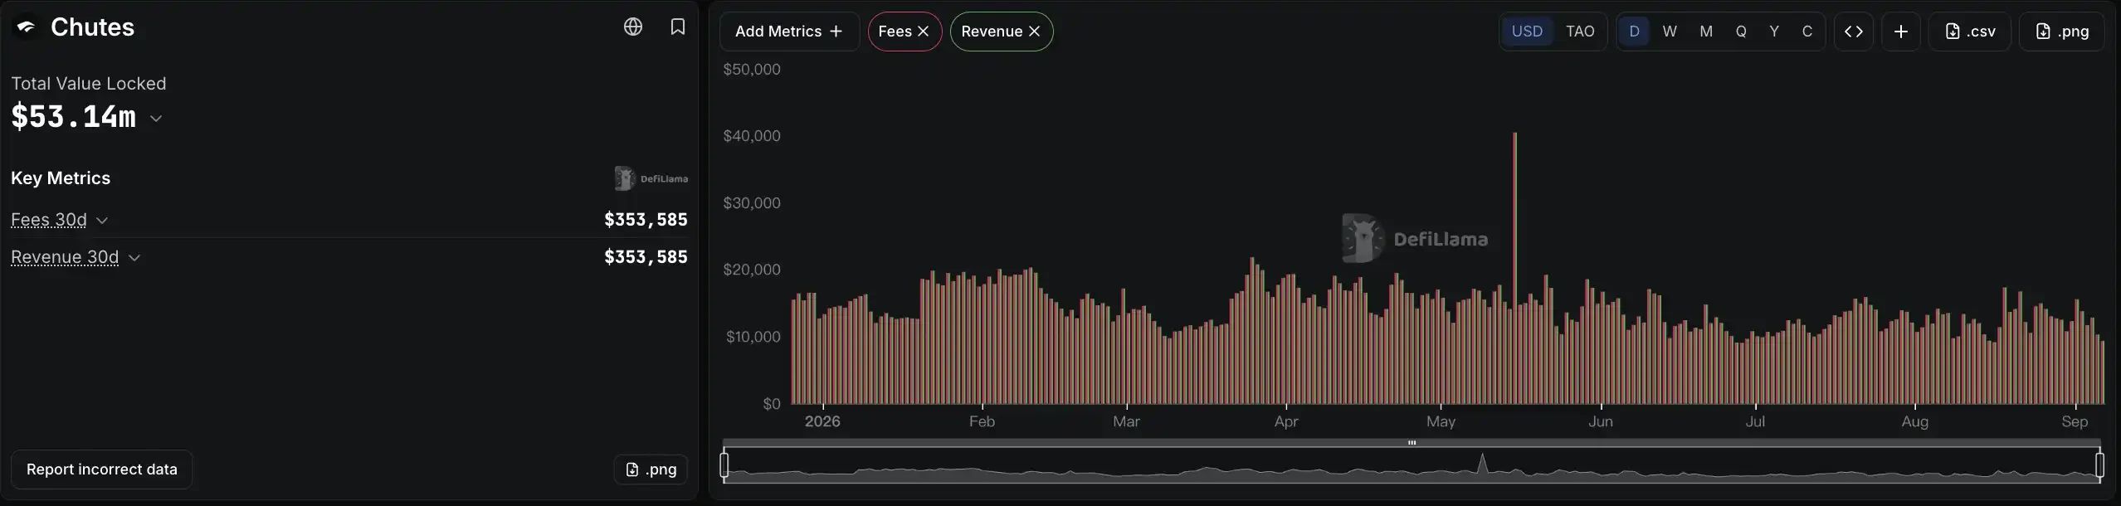Download chart data as .csv
The width and height of the screenshot is (2121, 506).
pos(1970,32)
